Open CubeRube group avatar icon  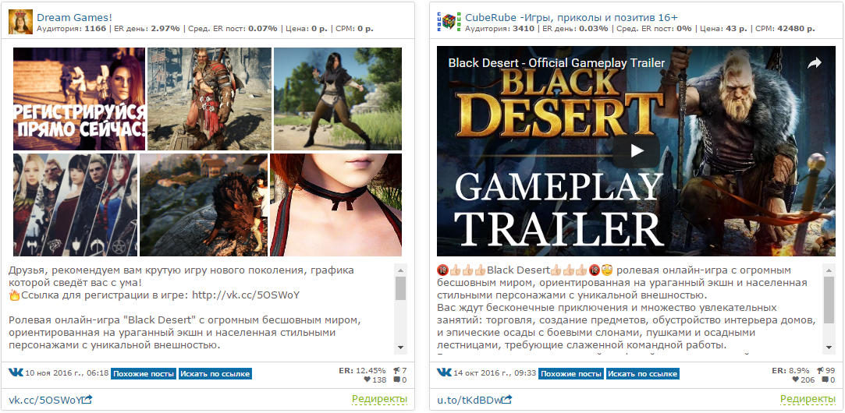point(449,22)
